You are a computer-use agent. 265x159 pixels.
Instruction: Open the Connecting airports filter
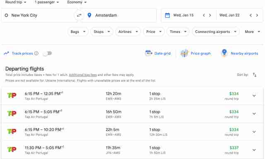(216, 32)
